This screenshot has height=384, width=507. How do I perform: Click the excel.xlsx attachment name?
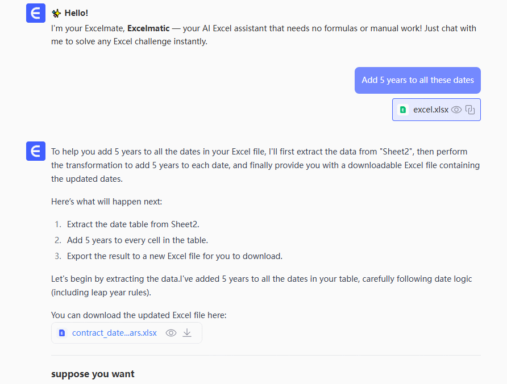[431, 110]
